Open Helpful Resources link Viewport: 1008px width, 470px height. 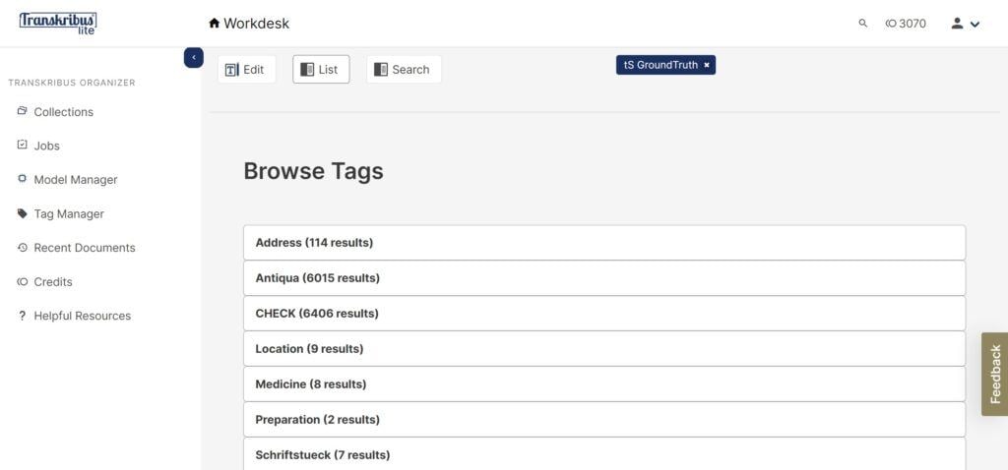tap(82, 316)
